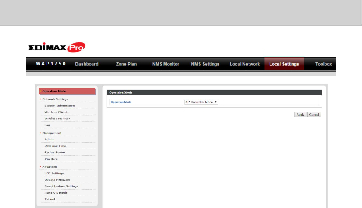Open Syslog Server settings
This screenshot has width=362, height=208.
(x=55, y=152)
